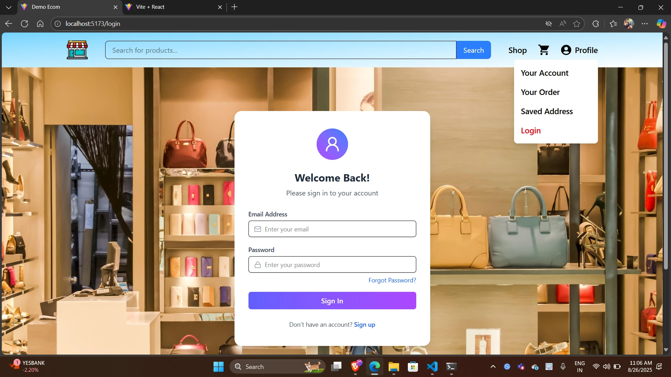Refresh the page with reload icon
671x377 pixels.
click(x=24, y=23)
